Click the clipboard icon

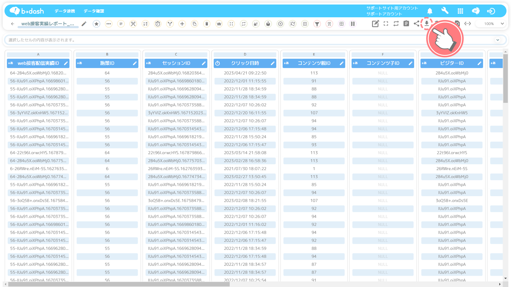[406, 24]
